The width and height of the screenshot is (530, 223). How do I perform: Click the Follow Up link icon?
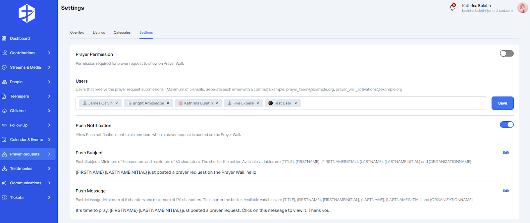(4, 125)
